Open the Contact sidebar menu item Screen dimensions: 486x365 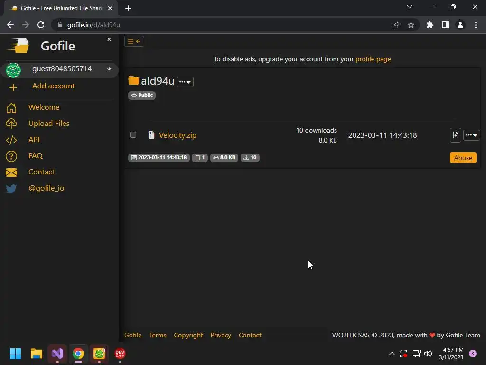(x=42, y=172)
